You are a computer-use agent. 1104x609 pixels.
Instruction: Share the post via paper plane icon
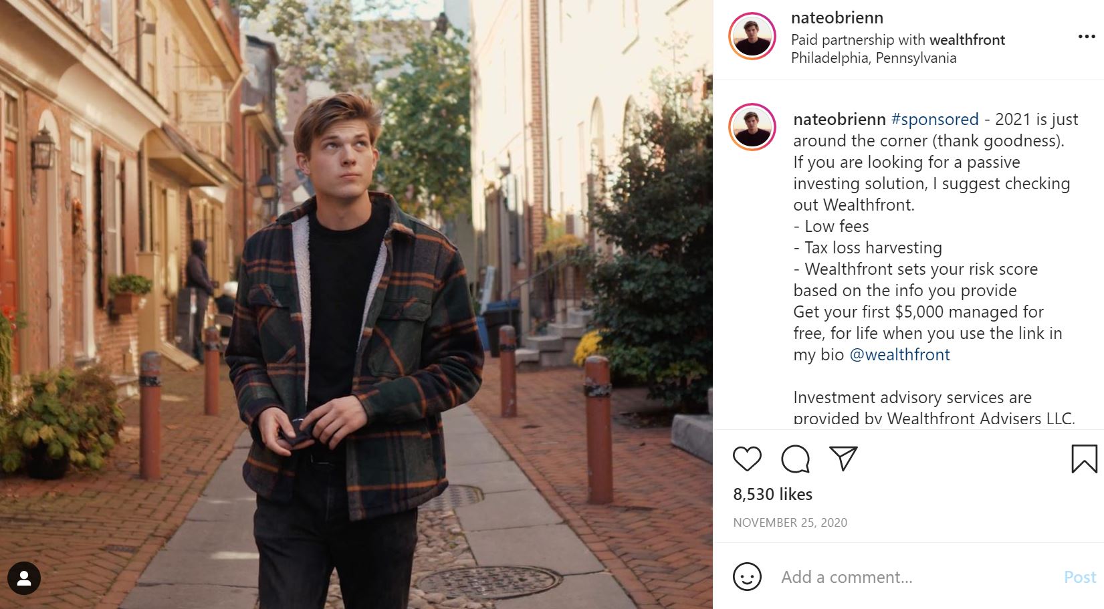(x=843, y=458)
